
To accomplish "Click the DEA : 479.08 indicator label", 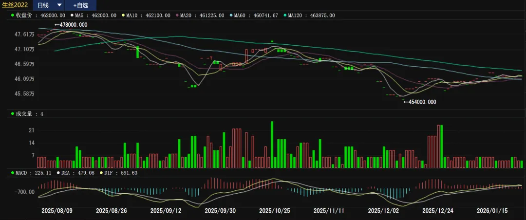I will pyautogui.click(x=75, y=173).
